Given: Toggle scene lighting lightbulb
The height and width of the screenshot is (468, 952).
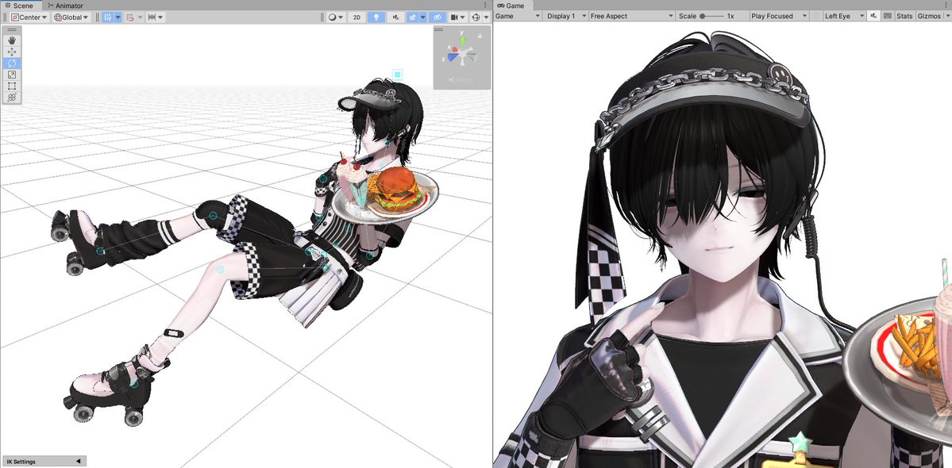Looking at the screenshot, I should [376, 17].
